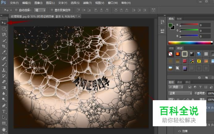The width and height of the screenshot is (214, 134).
Task: Select the Clone Stamp tool
Action: tap(4, 70)
